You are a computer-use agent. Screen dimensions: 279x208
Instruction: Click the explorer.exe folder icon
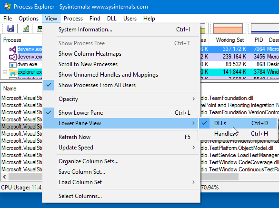(x=13, y=72)
